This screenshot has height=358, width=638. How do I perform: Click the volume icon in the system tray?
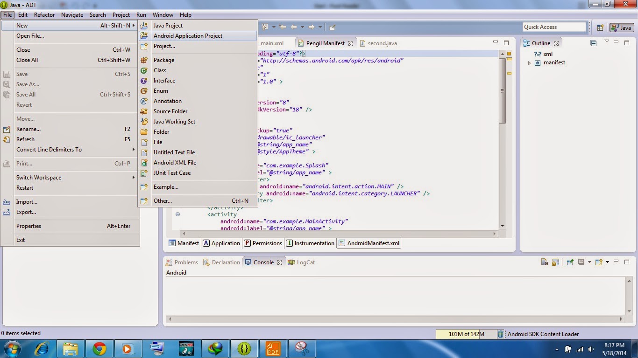click(x=591, y=349)
